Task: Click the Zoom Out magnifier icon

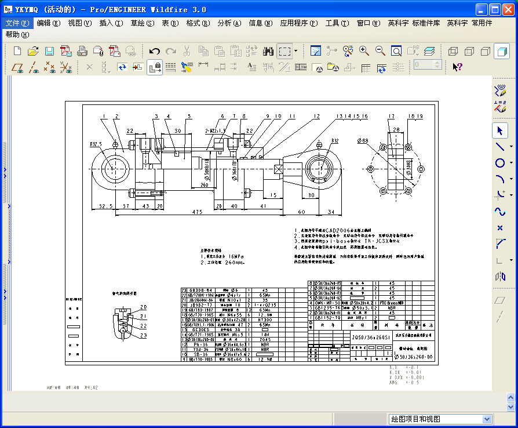Action: 381,51
